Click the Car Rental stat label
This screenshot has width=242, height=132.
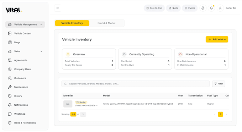point(127,61)
